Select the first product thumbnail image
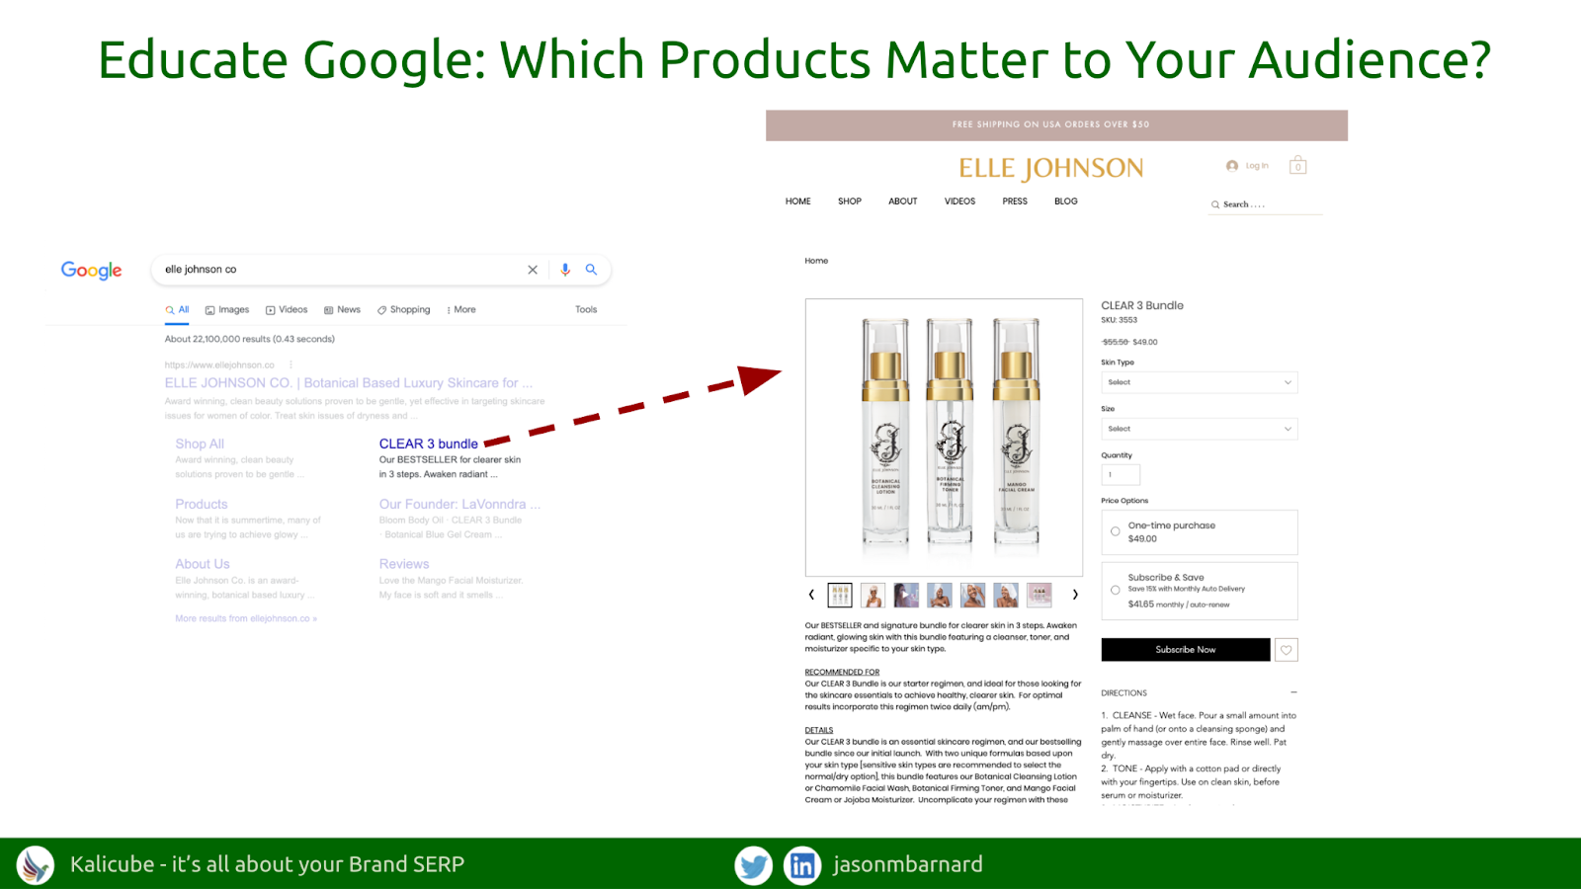The width and height of the screenshot is (1581, 889). click(x=840, y=595)
